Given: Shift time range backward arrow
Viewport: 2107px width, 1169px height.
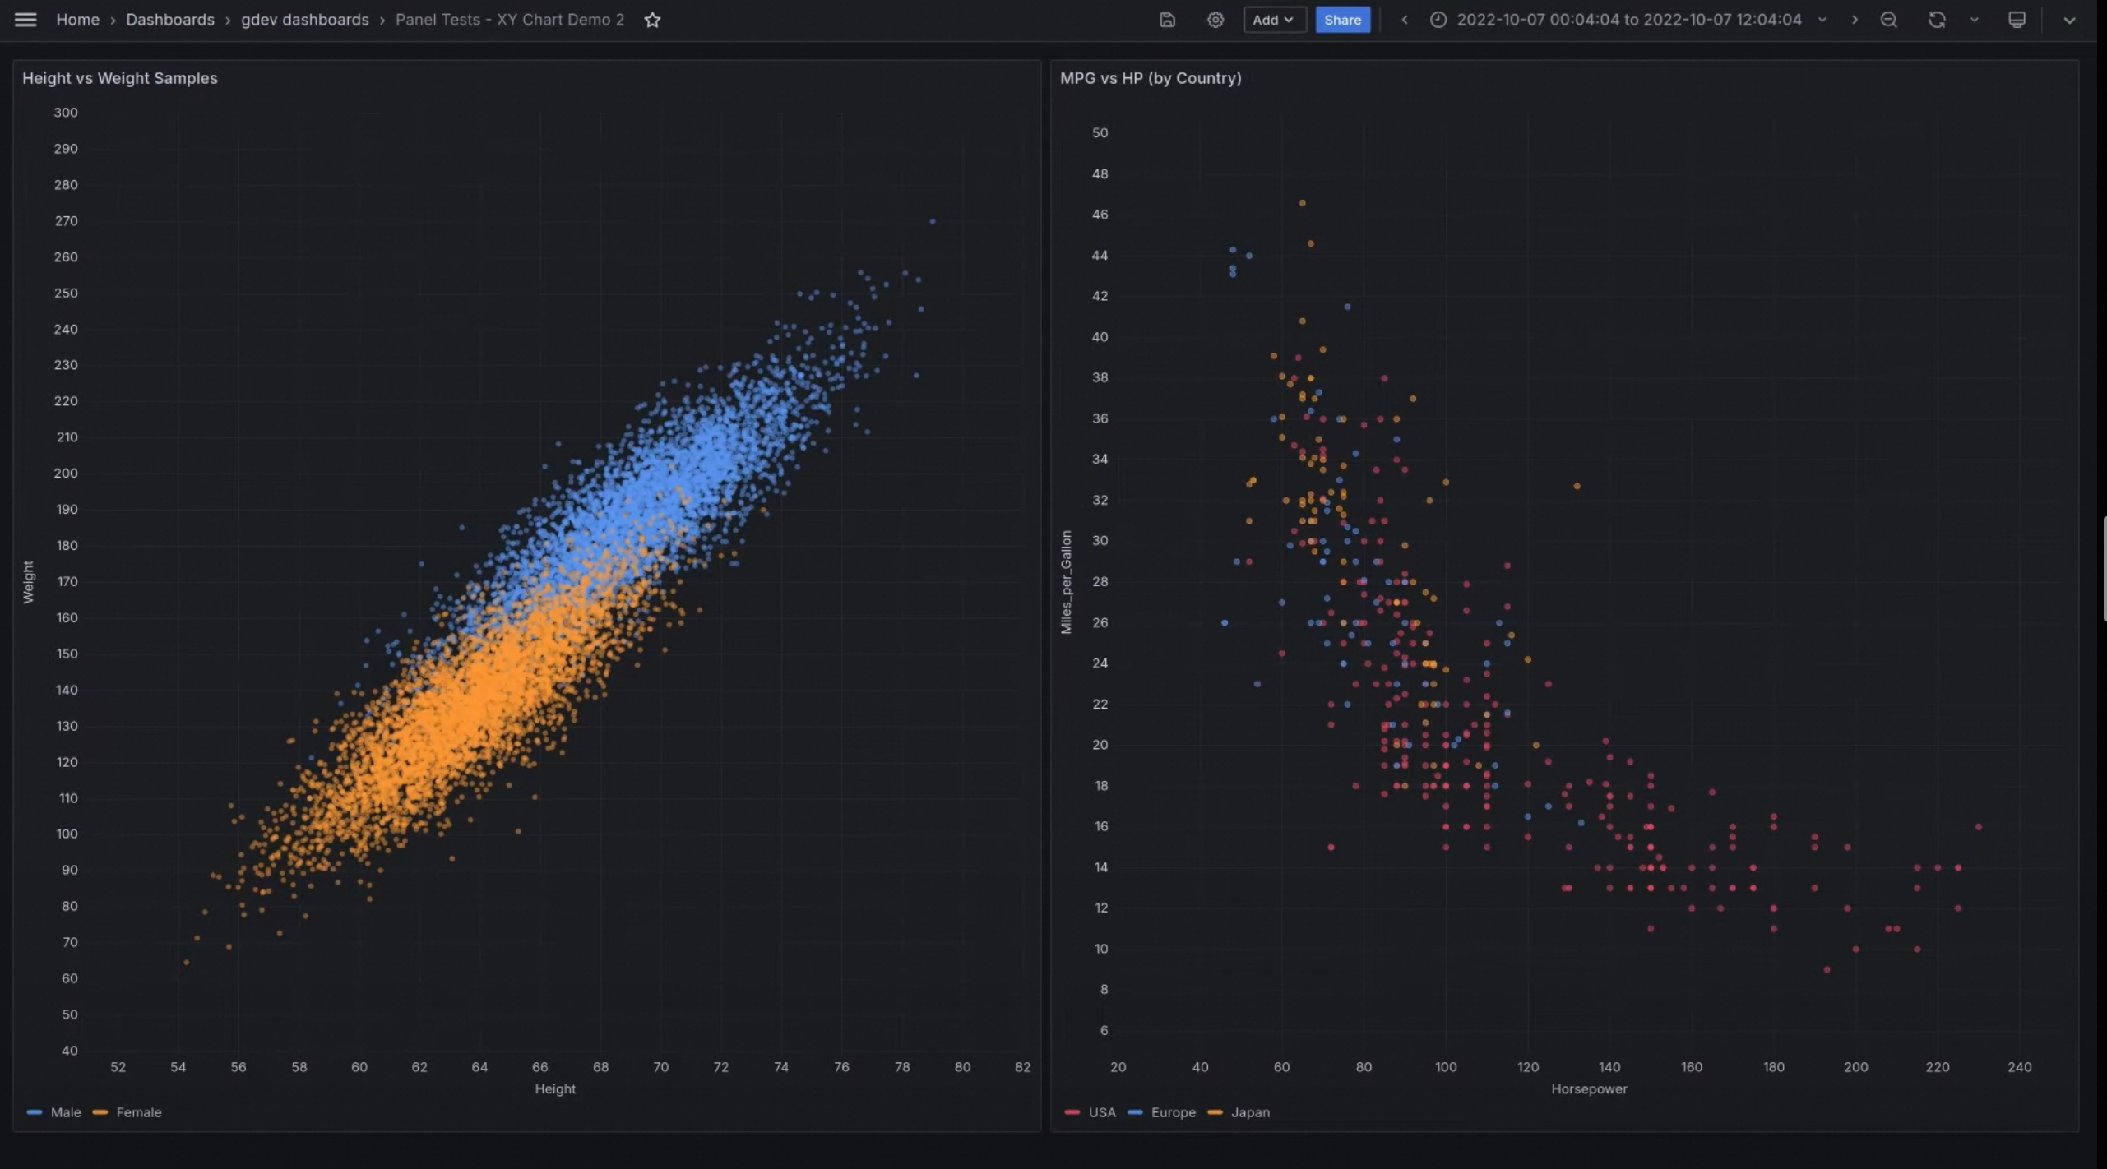Looking at the screenshot, I should click(x=1405, y=20).
